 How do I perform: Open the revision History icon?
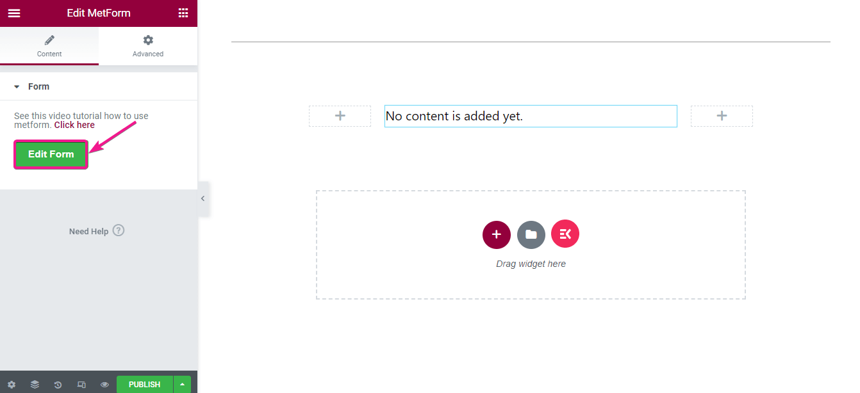[58, 385]
